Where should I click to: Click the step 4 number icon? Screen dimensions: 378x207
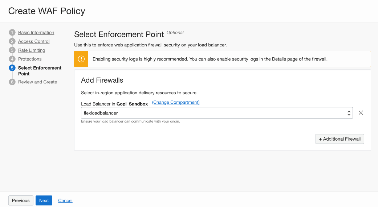pyautogui.click(x=12, y=59)
